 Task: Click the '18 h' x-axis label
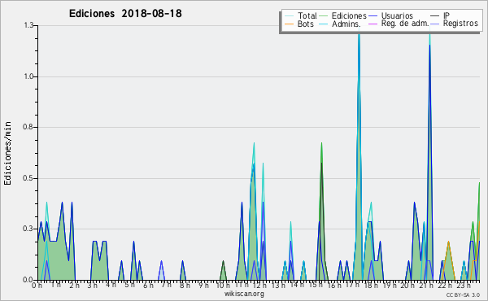pyautogui.click(x=371, y=285)
